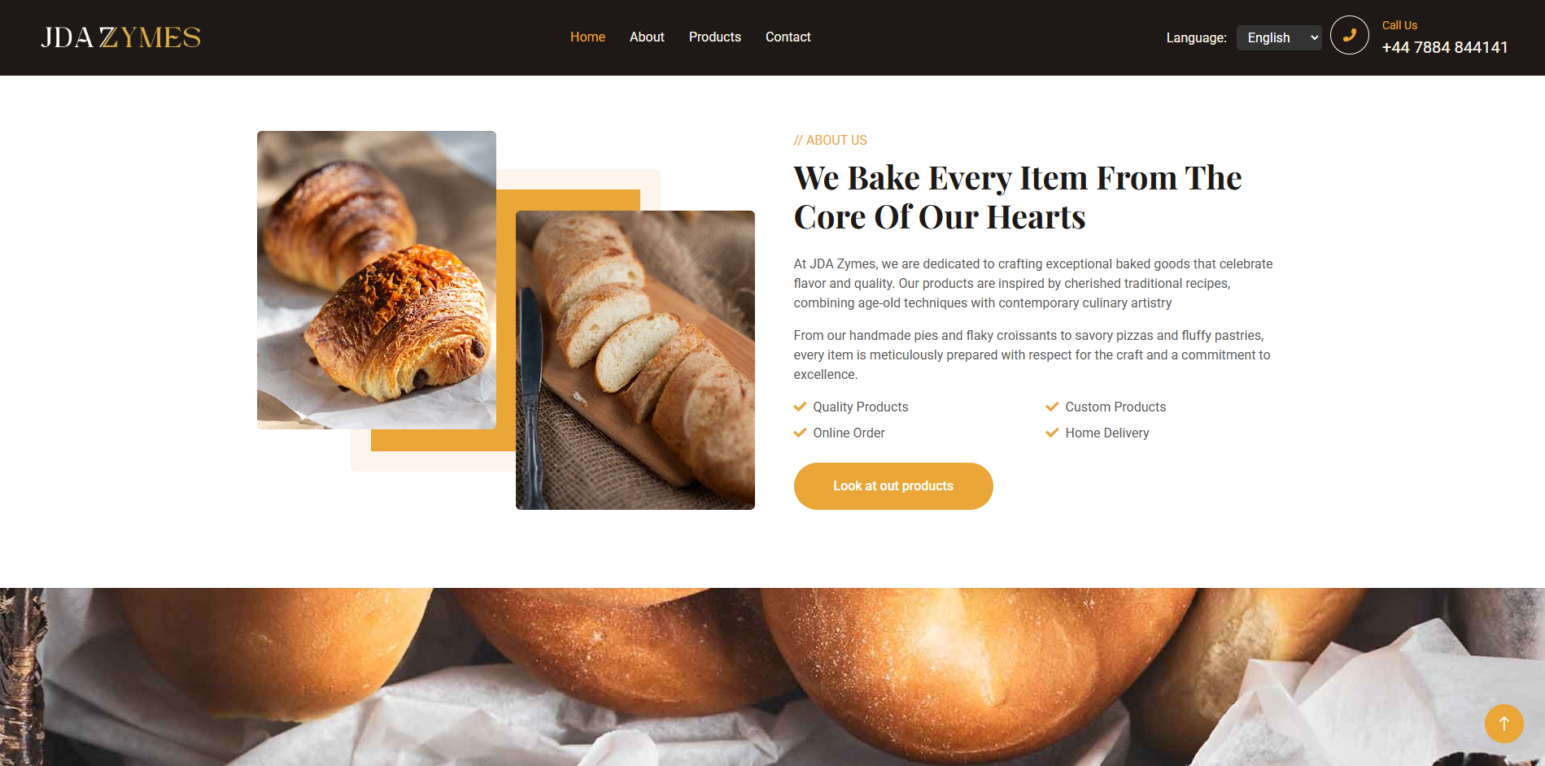Open the Home menu item
Screen dimensions: 1545x766
click(587, 37)
